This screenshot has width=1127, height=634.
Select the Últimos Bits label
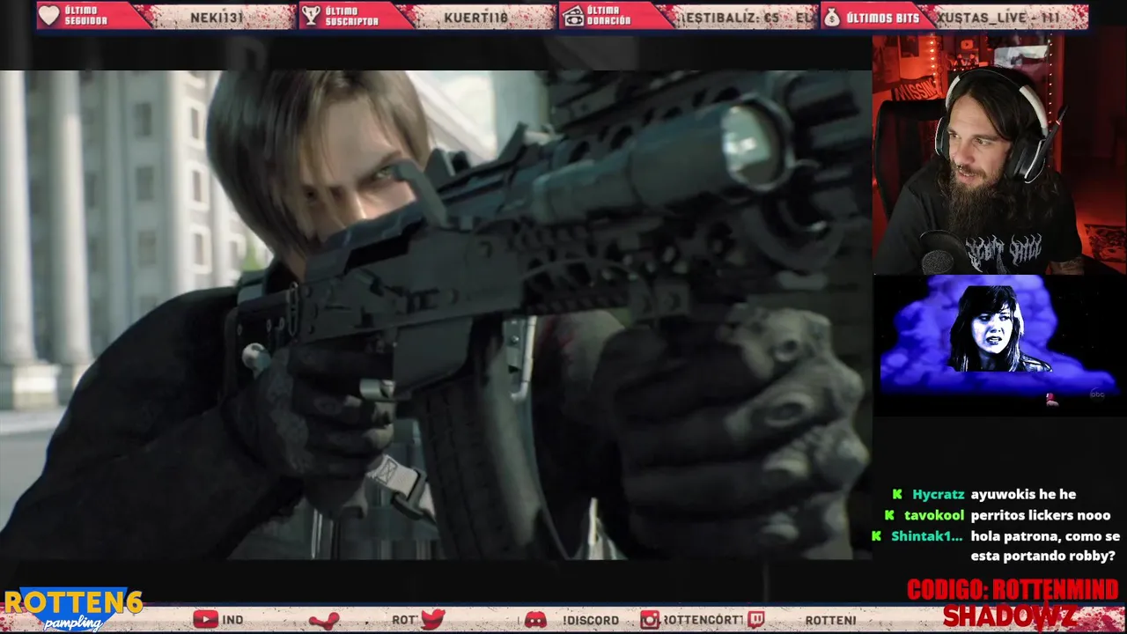coord(883,17)
